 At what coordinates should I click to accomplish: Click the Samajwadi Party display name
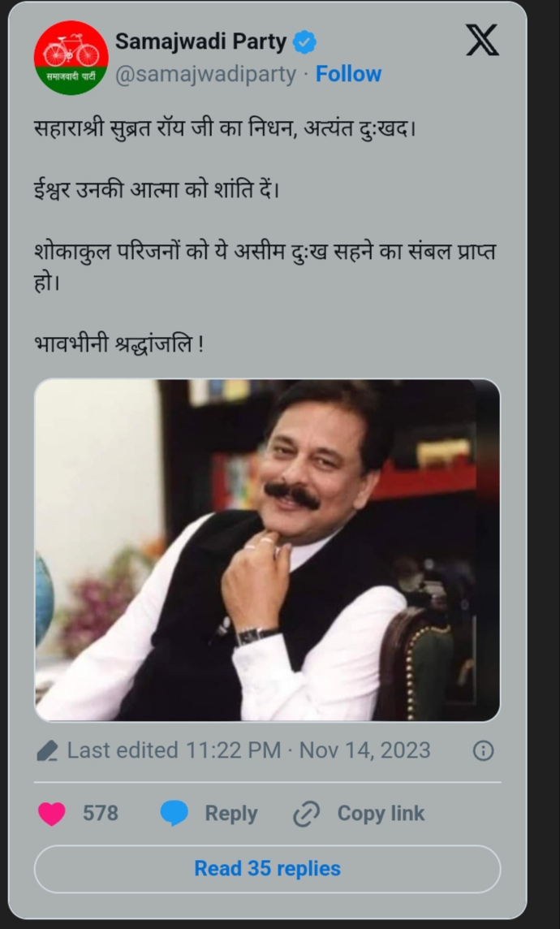[200, 42]
